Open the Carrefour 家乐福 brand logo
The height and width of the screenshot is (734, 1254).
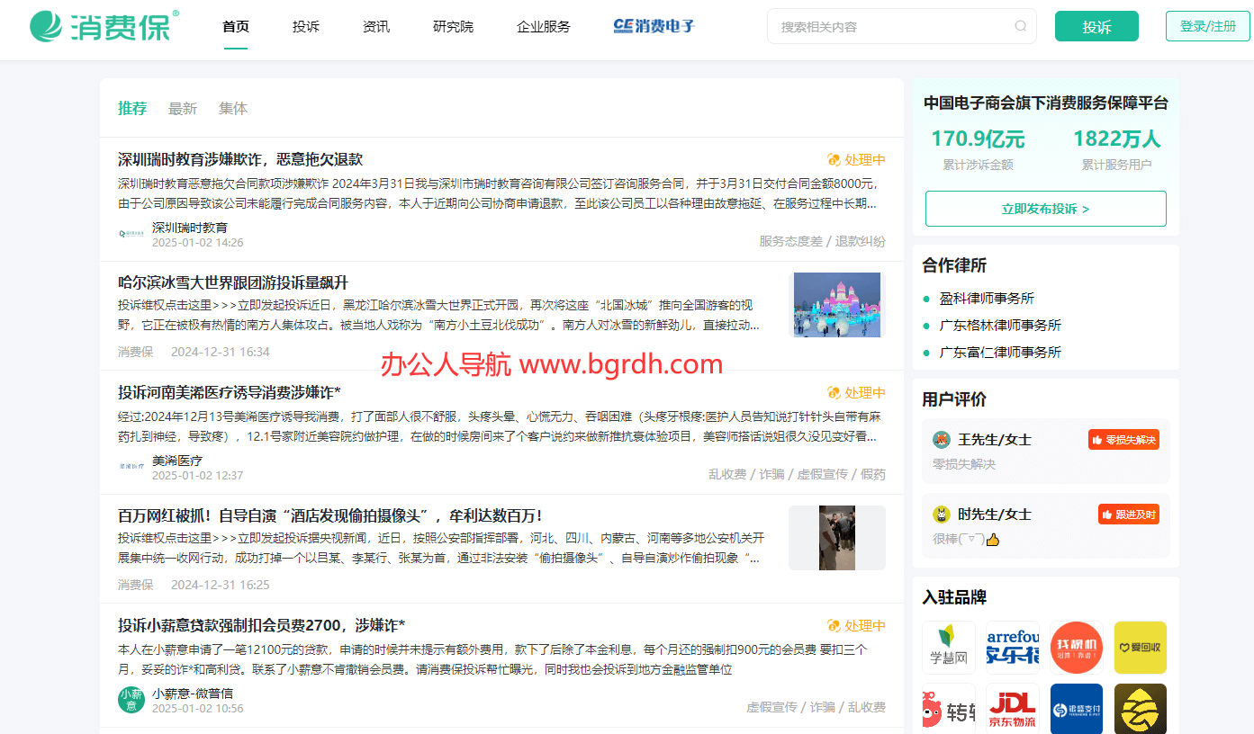(1012, 648)
